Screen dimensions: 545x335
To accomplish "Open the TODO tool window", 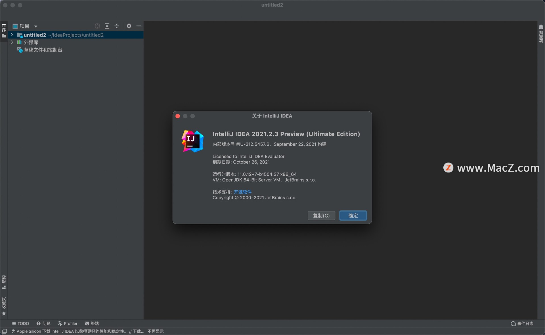I will (20, 323).
